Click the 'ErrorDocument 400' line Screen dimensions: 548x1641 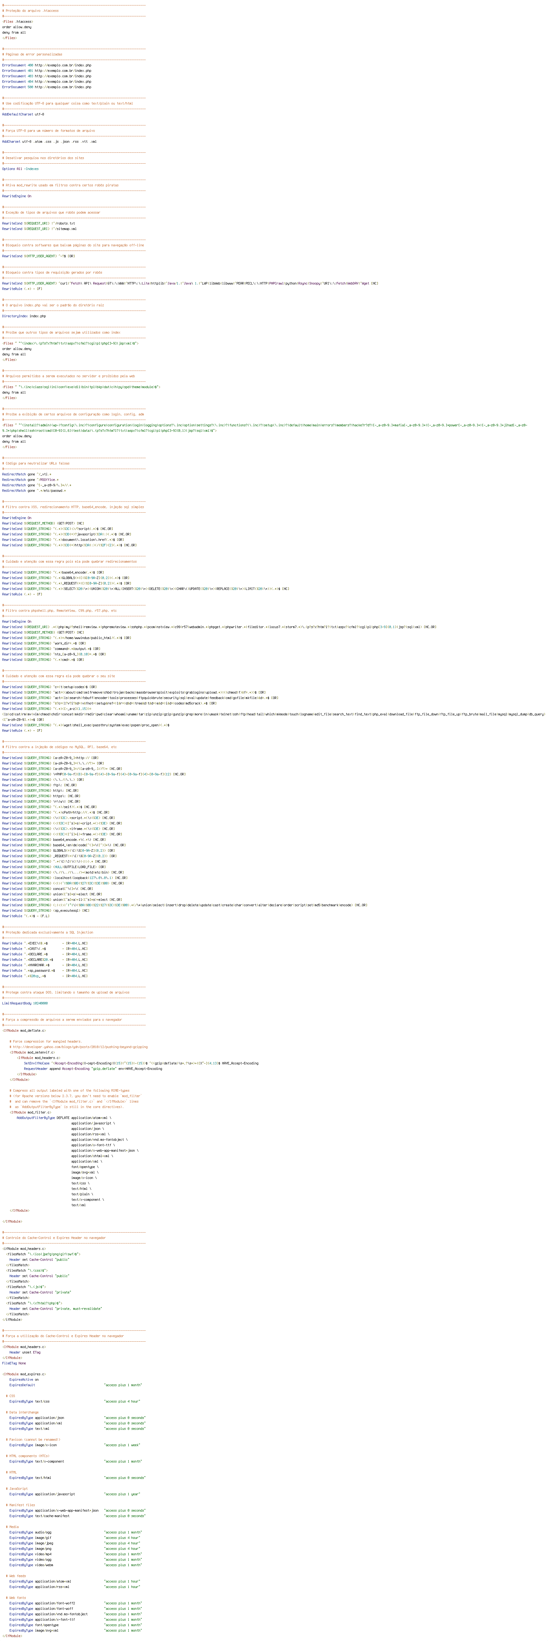click(x=46, y=65)
